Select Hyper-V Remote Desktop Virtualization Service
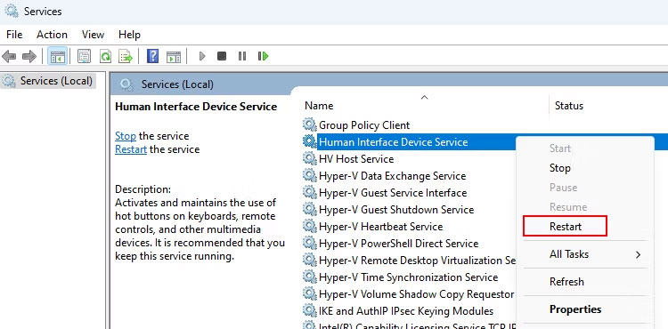This screenshot has height=329, width=668. [x=418, y=261]
